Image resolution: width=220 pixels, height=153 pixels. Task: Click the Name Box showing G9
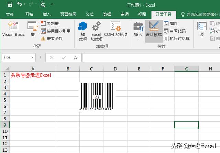16,58
